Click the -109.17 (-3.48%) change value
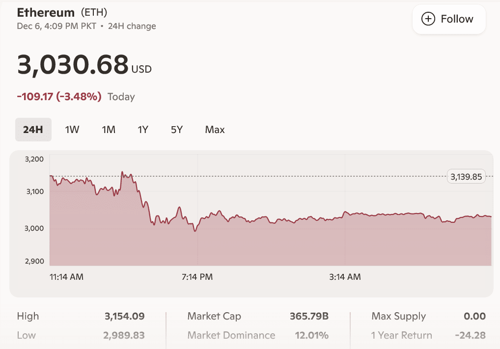The width and height of the screenshot is (500, 349). [x=59, y=97]
